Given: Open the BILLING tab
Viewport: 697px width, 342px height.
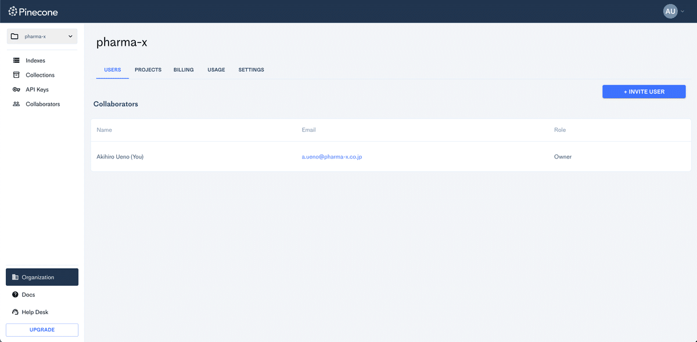Looking at the screenshot, I should click(x=184, y=70).
